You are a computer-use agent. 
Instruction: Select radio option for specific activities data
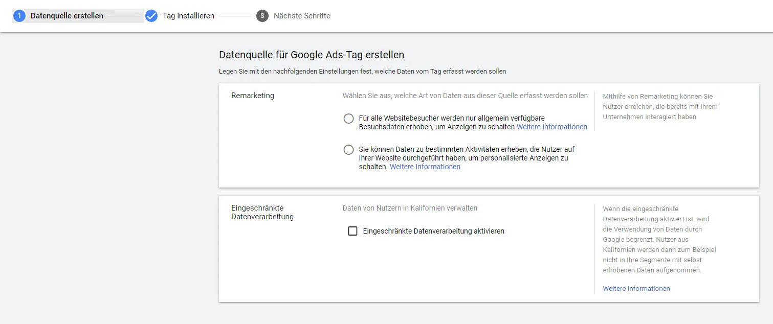click(348, 150)
